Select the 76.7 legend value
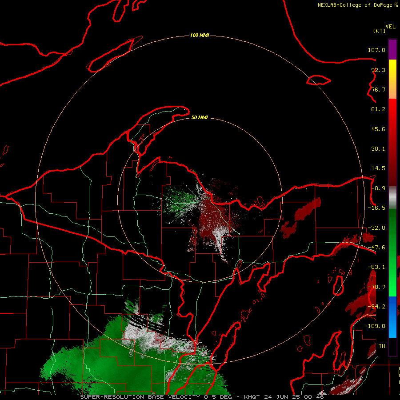Image resolution: width=400 pixels, height=400 pixels. click(x=378, y=89)
